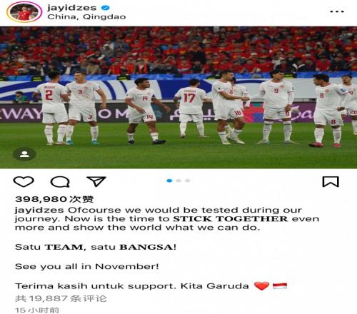Viewport: 357px width, 314px height.
Task: Show tagged people icon on photo
Action: pyautogui.click(x=24, y=154)
